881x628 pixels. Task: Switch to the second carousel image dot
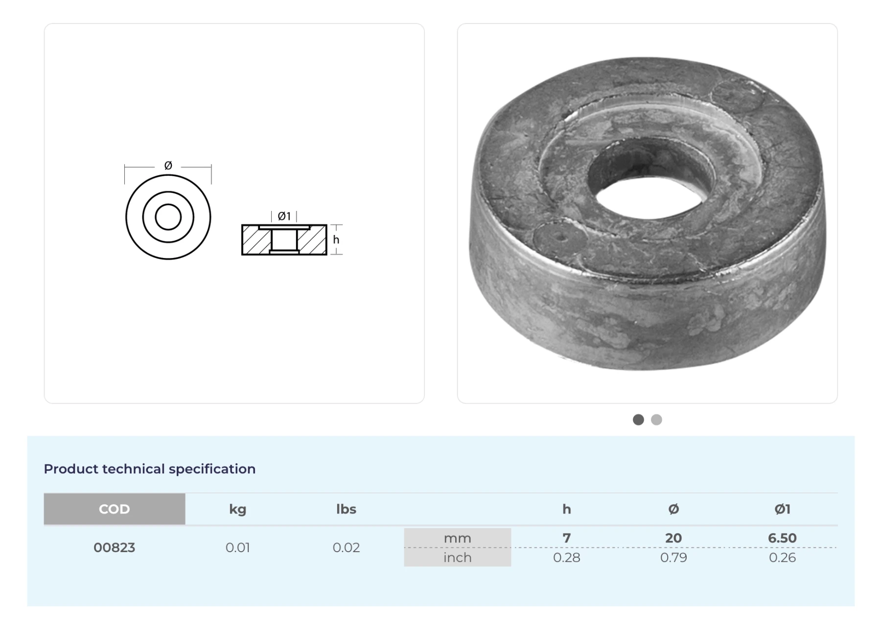click(656, 419)
